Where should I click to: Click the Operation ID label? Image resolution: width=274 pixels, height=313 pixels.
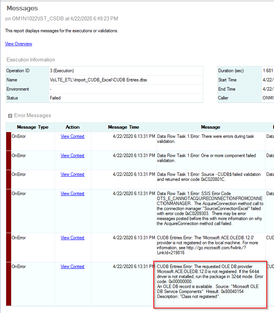[18, 71]
